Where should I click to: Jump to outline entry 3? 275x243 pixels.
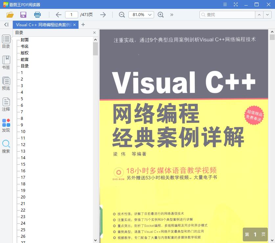pos(22,86)
